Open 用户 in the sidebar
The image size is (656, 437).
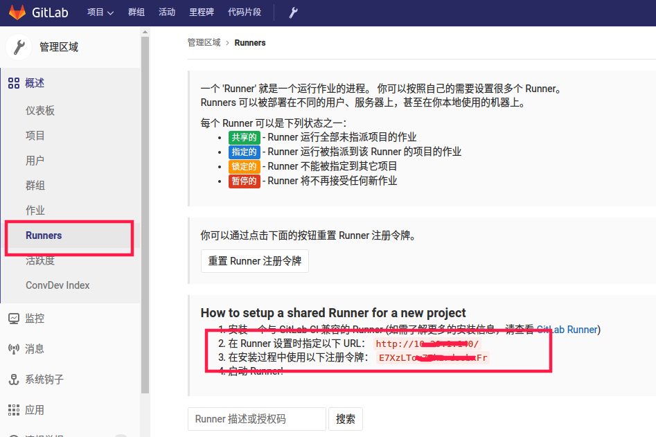[x=35, y=160]
